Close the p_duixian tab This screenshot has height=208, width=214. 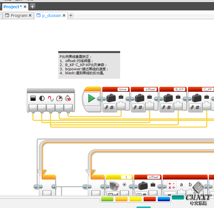pos(64,16)
